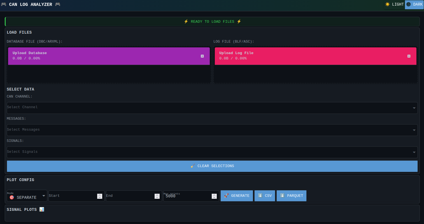
Task: Click the bar chart icon by Signal Plots
Action: 42,209
